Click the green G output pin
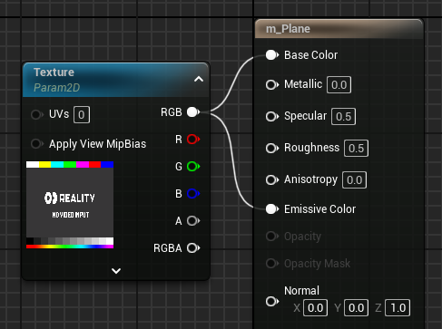This screenshot has height=329, width=442. click(193, 167)
